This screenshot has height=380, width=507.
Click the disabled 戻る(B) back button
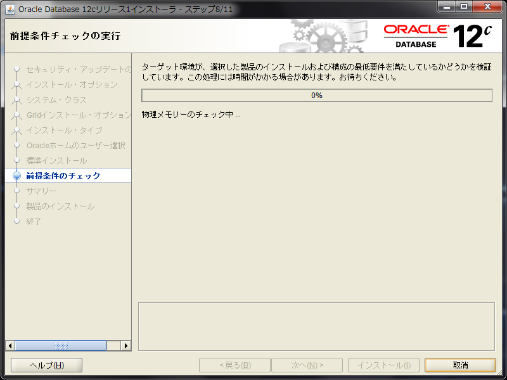pyautogui.click(x=234, y=365)
